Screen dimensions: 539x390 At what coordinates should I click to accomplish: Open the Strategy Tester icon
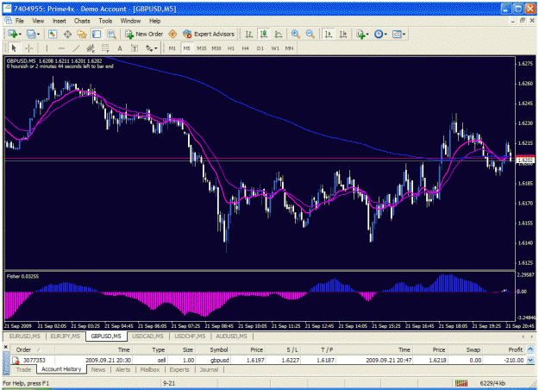[x=111, y=34]
